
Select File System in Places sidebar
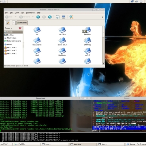(13, 38)
